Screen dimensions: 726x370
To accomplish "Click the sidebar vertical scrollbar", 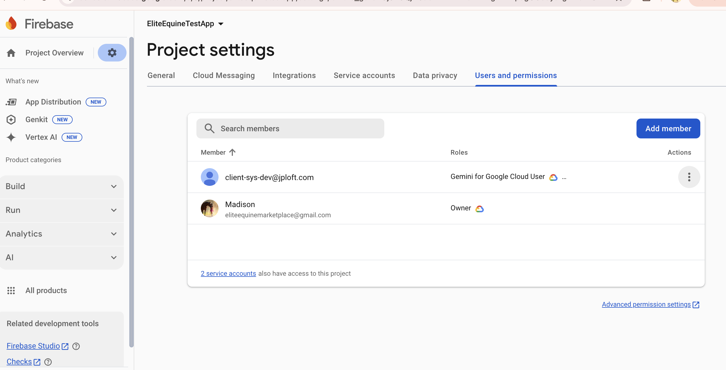I will coord(131,192).
